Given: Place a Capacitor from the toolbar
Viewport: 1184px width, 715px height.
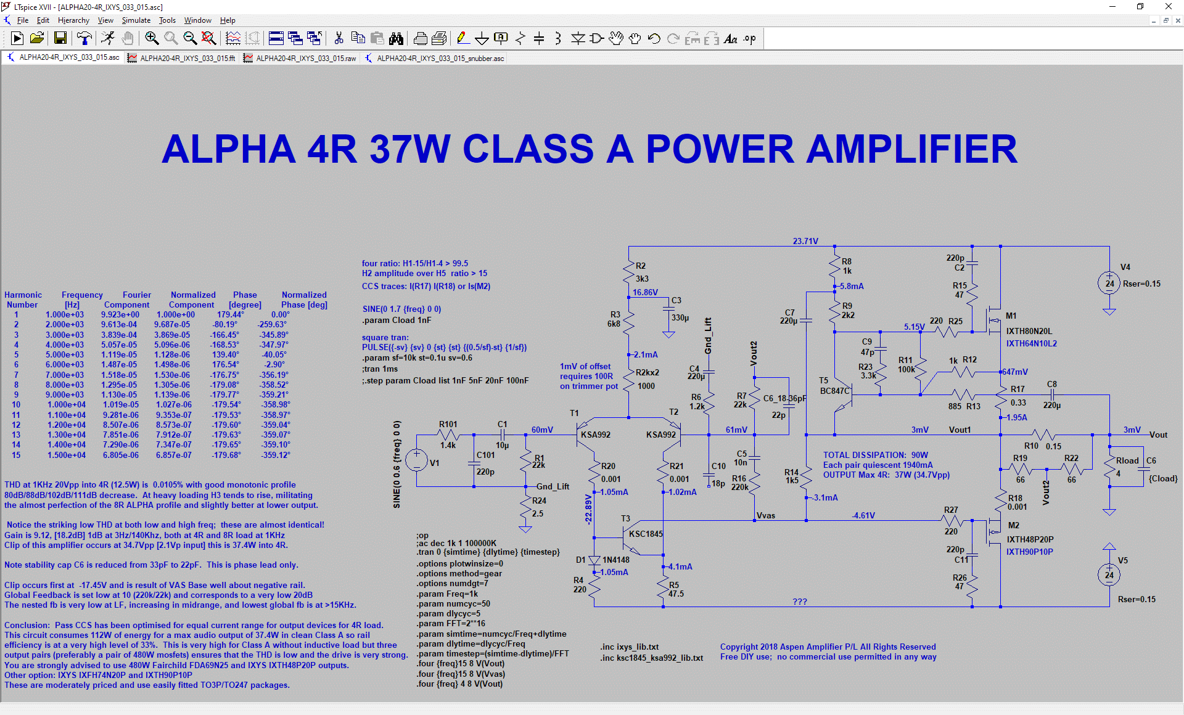Looking at the screenshot, I should [x=539, y=39].
